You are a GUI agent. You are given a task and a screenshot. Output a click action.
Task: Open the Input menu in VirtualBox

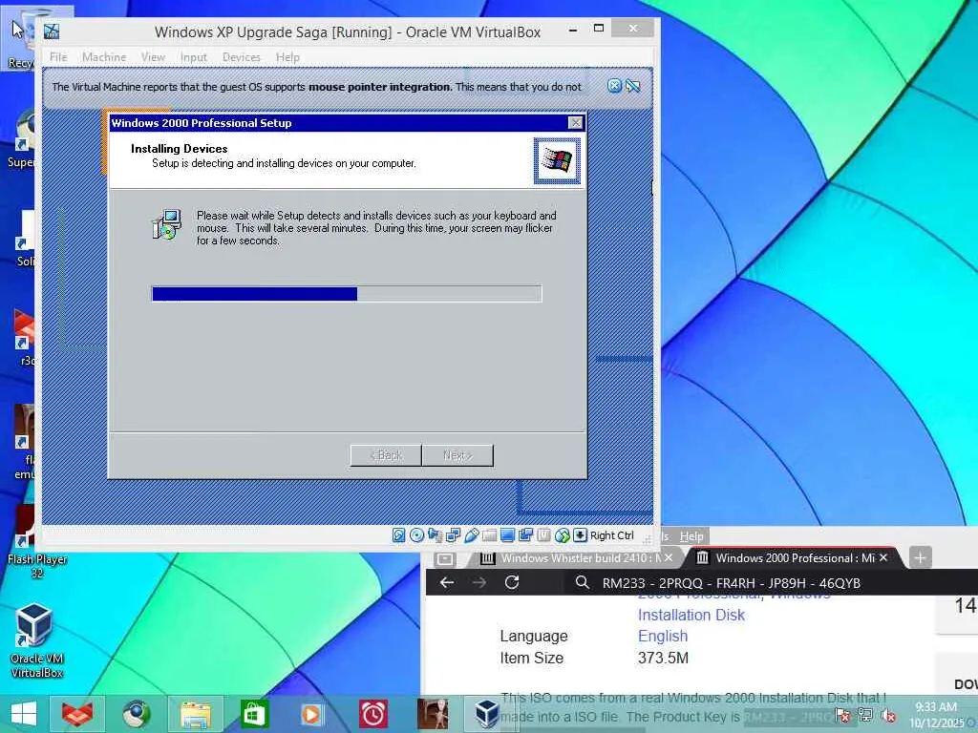click(x=193, y=56)
